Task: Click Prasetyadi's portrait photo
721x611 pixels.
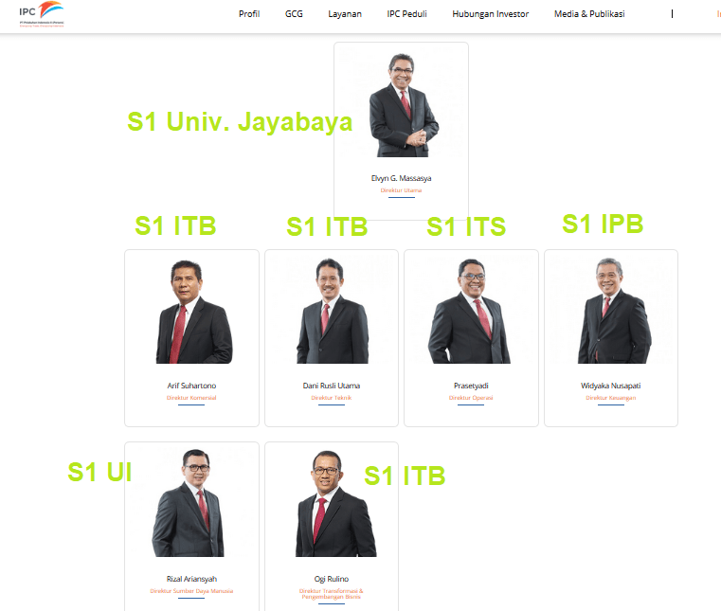Action: (469, 312)
